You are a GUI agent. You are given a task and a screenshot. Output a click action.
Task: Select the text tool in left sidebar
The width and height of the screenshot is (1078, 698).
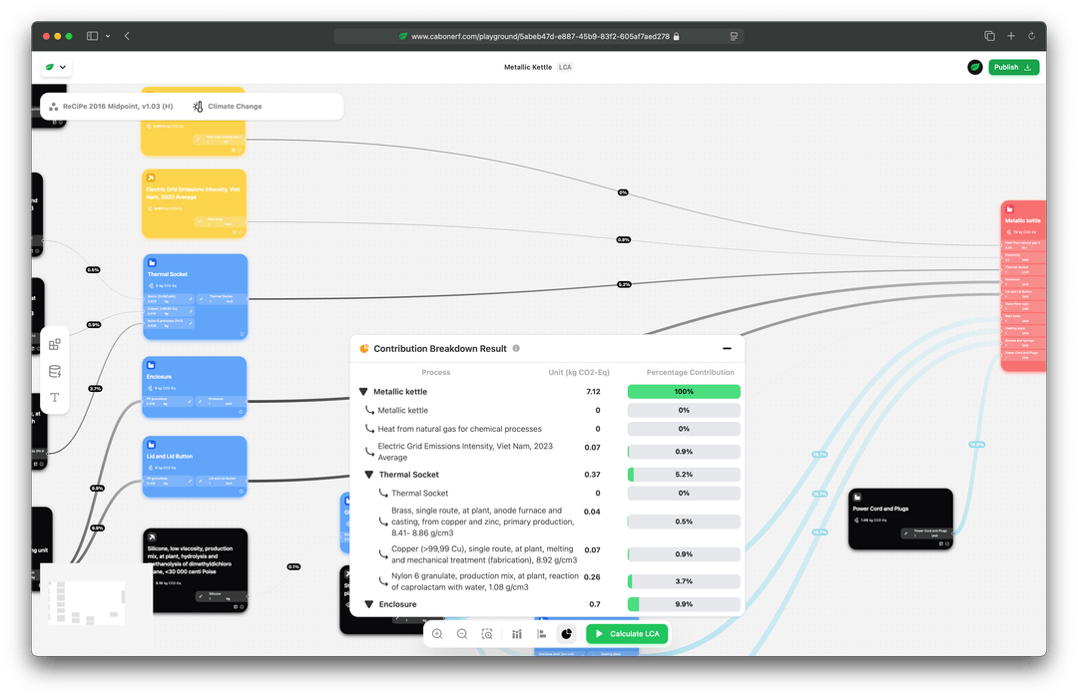click(54, 397)
